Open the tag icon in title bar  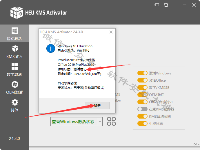click(x=157, y=5)
